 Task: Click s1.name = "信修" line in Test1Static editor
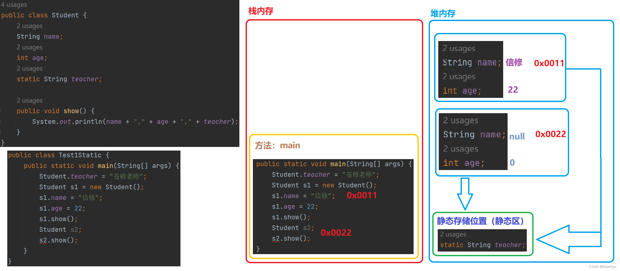click(71, 198)
